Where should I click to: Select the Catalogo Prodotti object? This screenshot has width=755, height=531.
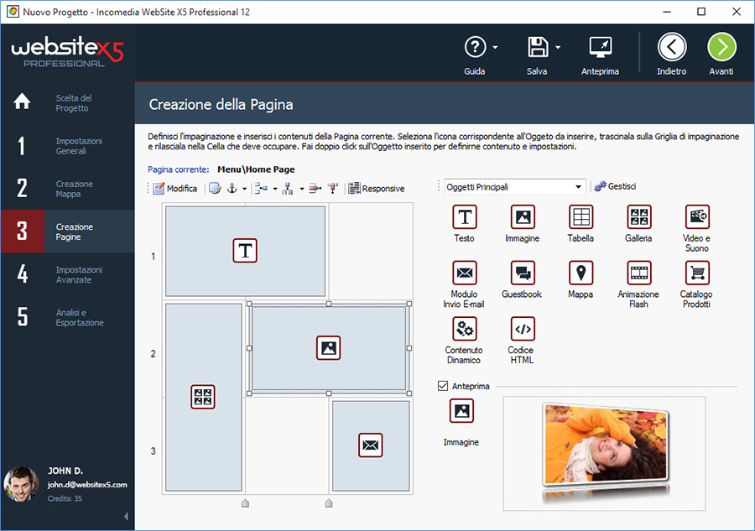tap(696, 273)
